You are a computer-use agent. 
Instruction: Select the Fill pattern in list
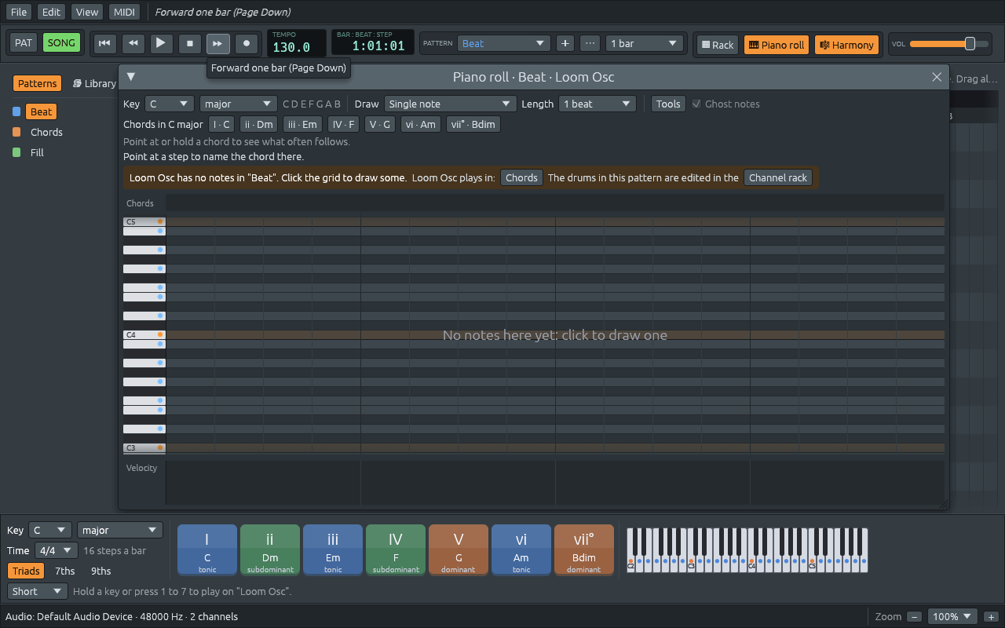pyautogui.click(x=37, y=152)
